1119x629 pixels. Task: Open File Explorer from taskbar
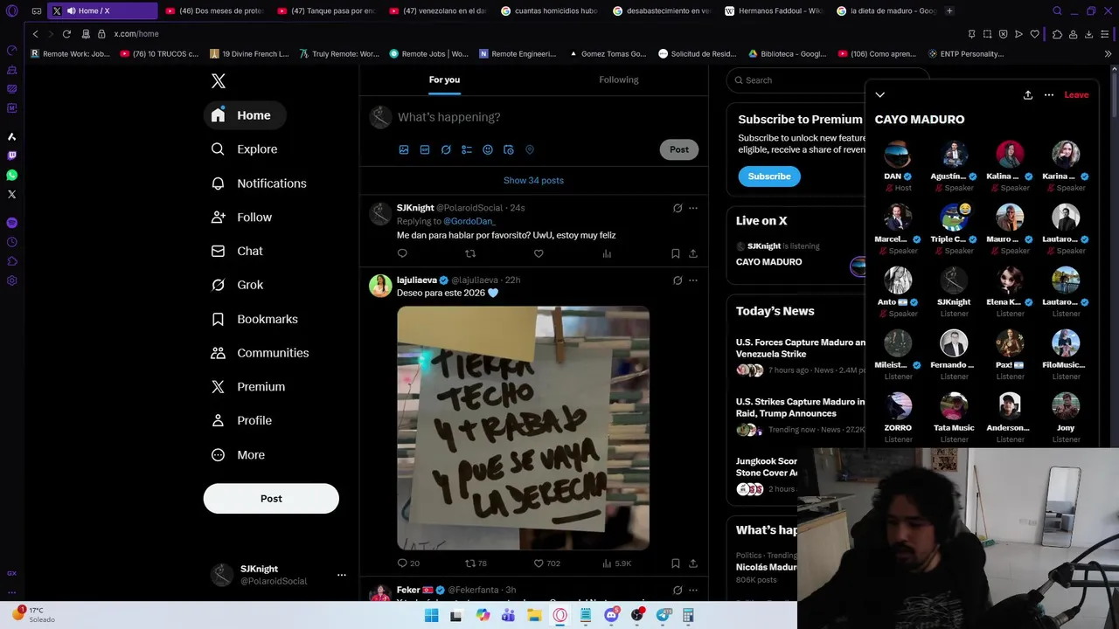click(534, 615)
